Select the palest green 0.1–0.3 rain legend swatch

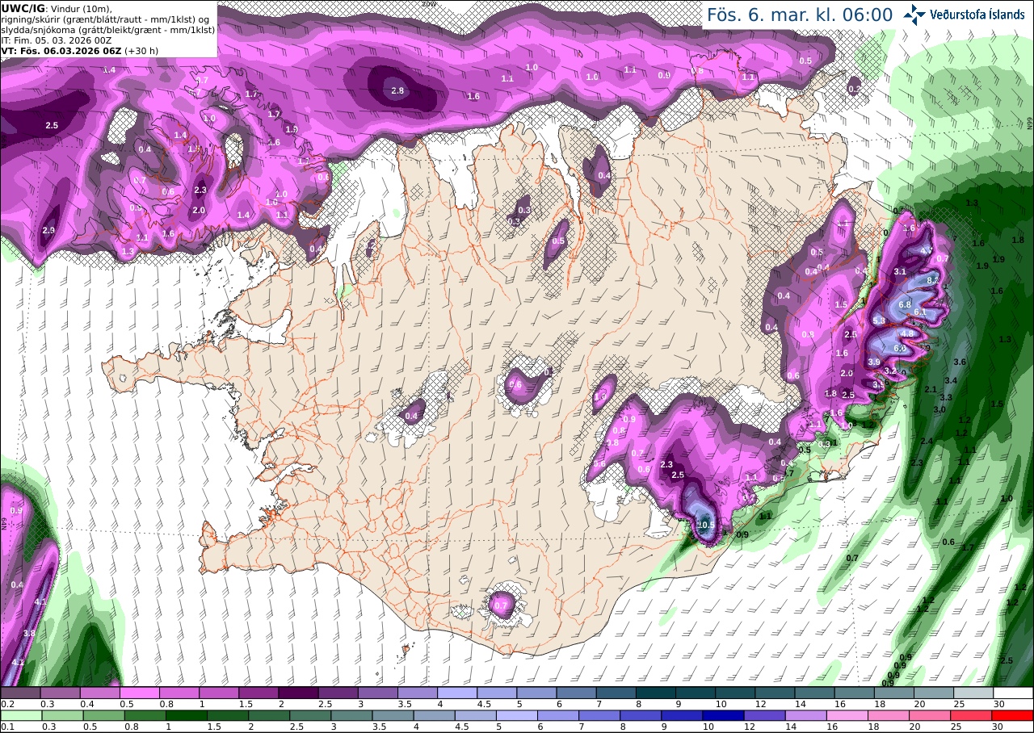tap(20, 715)
